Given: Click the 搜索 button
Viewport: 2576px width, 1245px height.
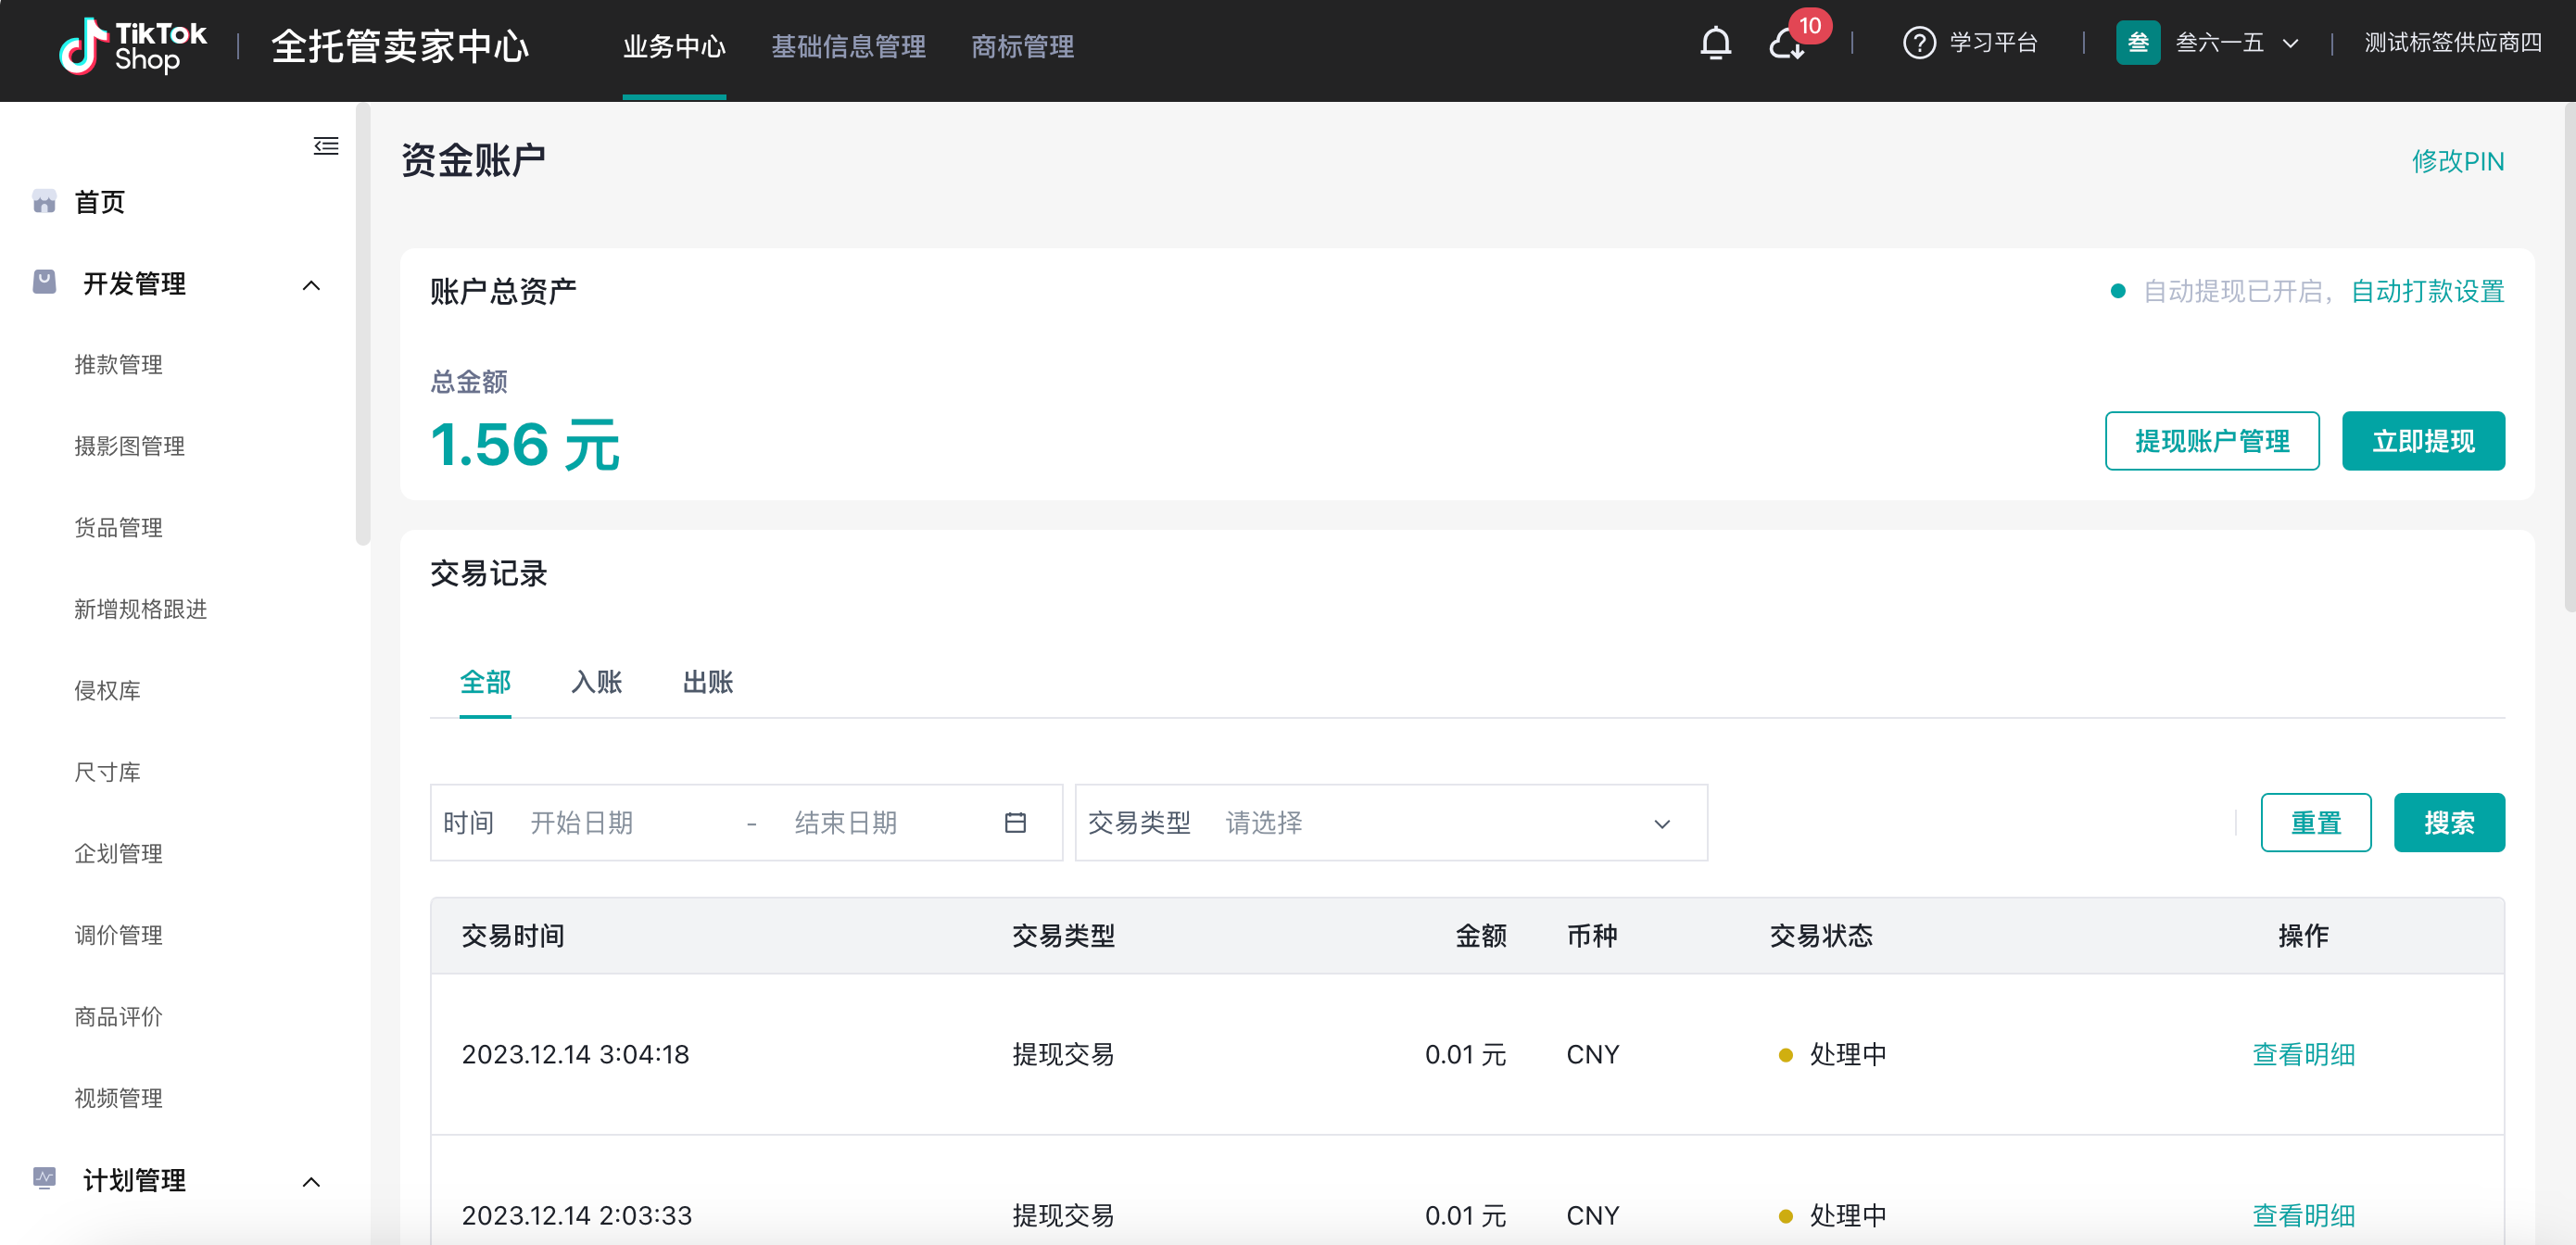Looking at the screenshot, I should click(x=2448, y=822).
